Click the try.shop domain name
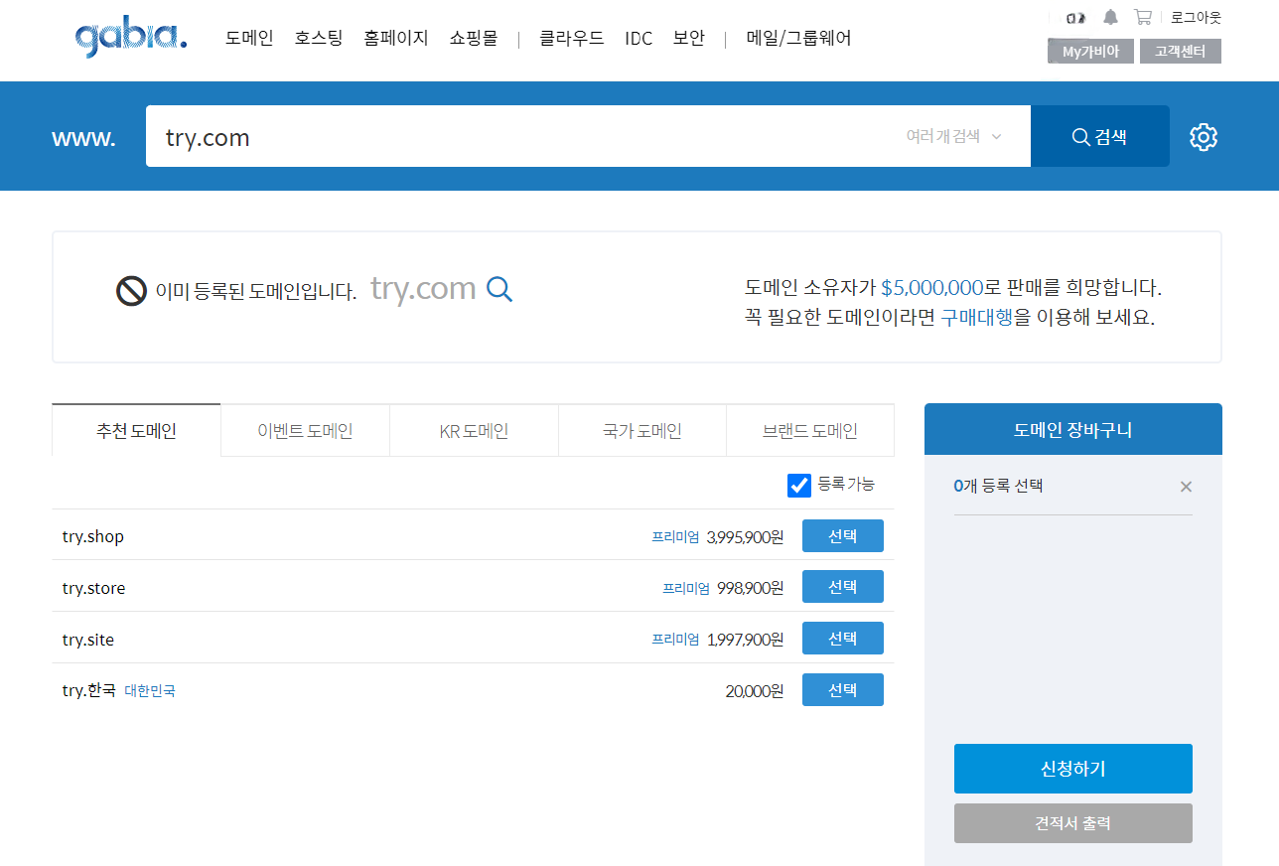This screenshot has height=866, width=1279. click(x=93, y=536)
